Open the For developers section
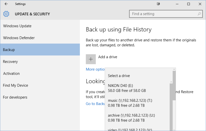Viewport: 206px width, 131px height. coord(15,97)
